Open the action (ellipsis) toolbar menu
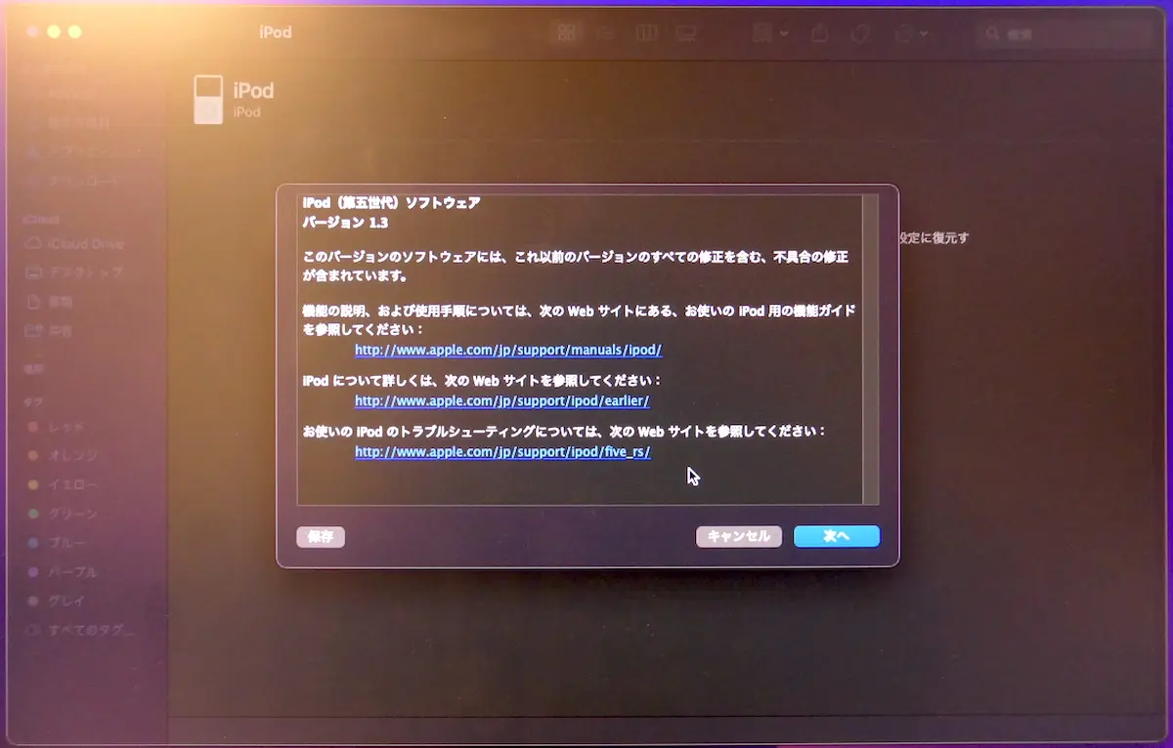 point(910,33)
